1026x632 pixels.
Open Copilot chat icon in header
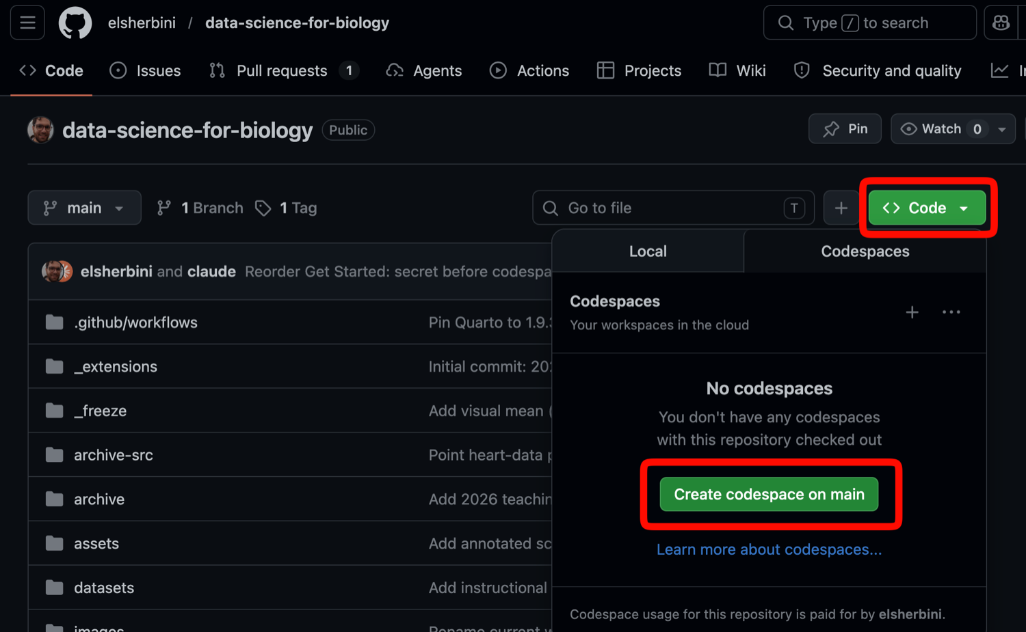tap(1001, 23)
